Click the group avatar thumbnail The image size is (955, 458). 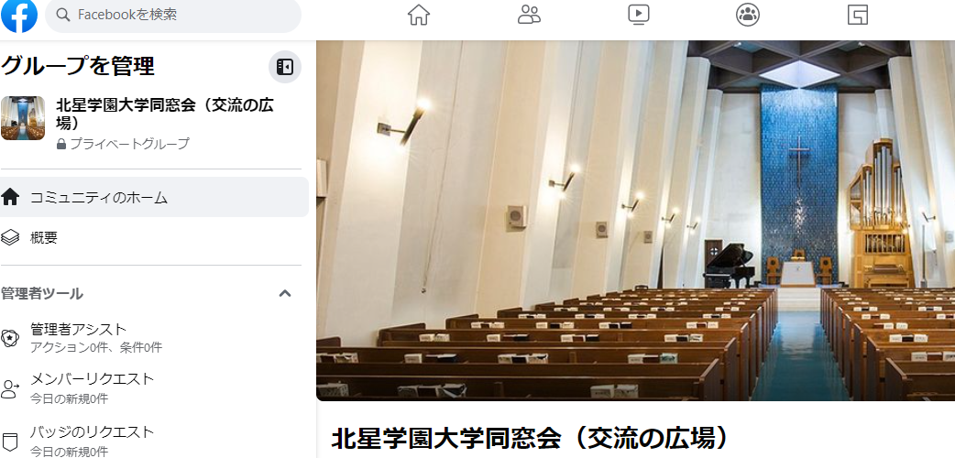[x=23, y=118]
